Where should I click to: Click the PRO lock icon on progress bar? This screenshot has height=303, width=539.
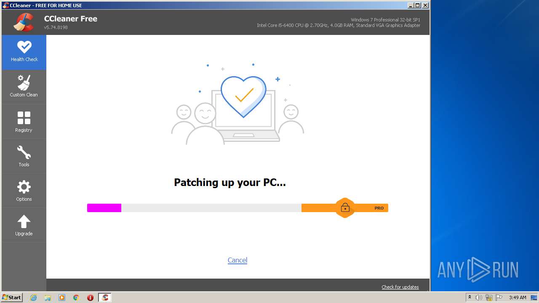(x=345, y=207)
